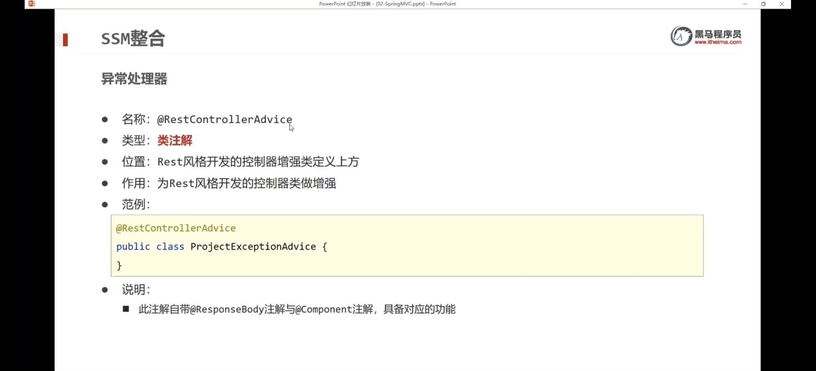Click the www.itheima.com text
Image resolution: width=816 pixels, height=371 pixels.
(718, 42)
